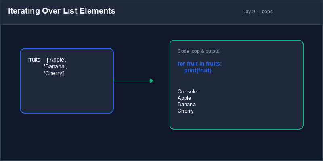Screen dimensions: 323x161
Task: Click 'Banana' in the console output
Action: click(x=187, y=105)
